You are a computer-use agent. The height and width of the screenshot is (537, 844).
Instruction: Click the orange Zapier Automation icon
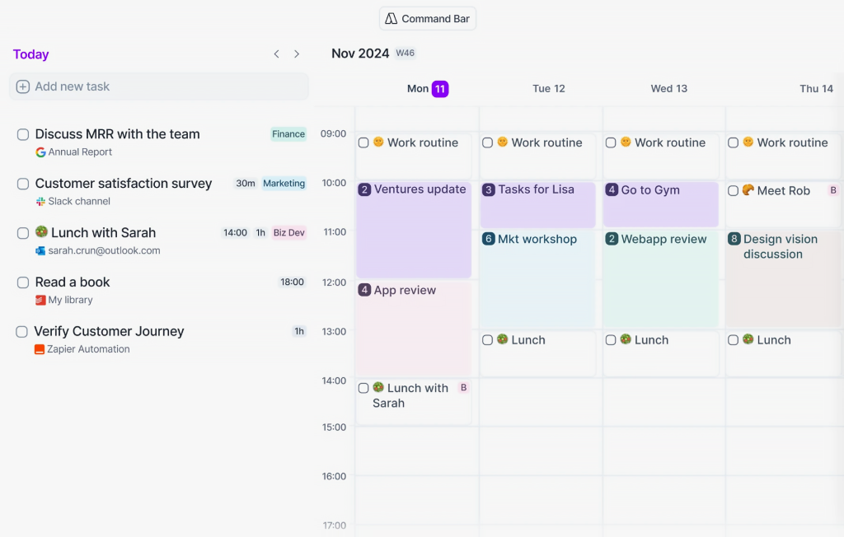[x=40, y=349]
